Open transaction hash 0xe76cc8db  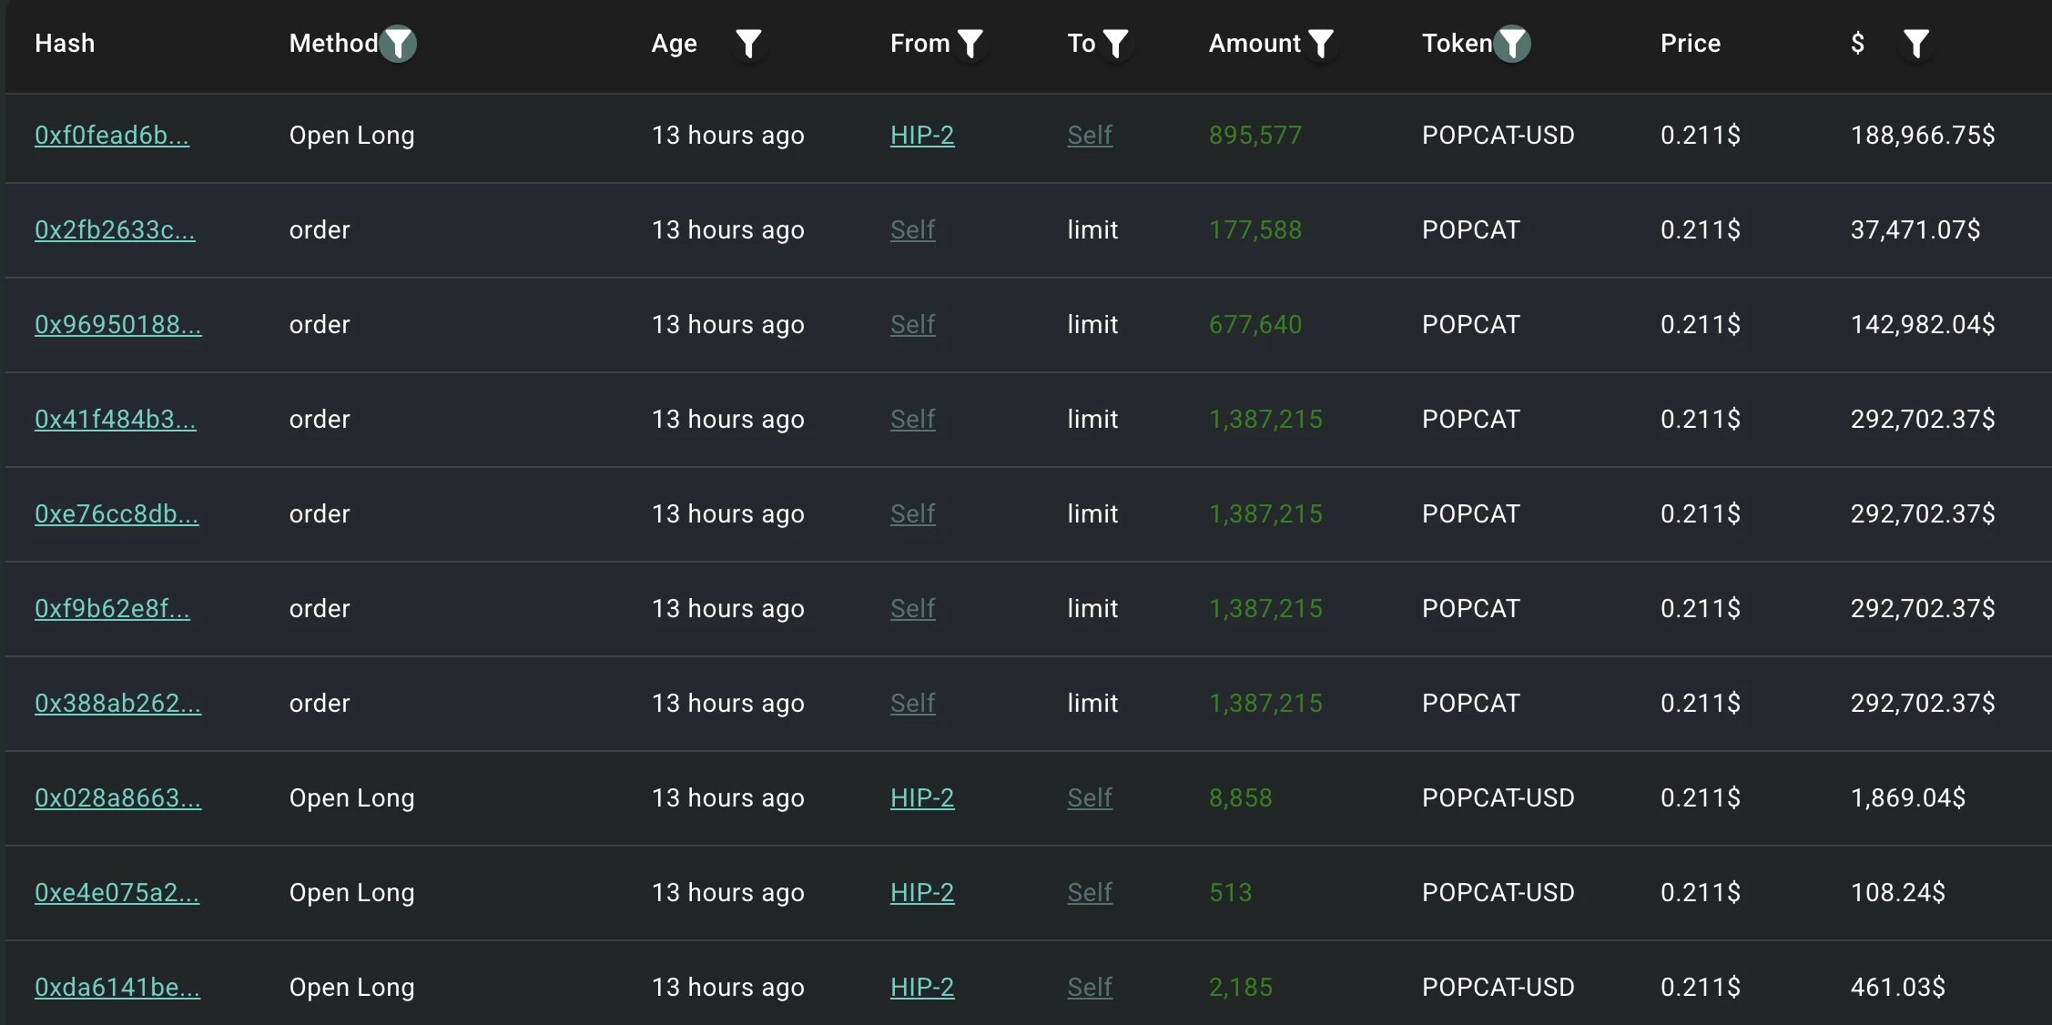click(x=117, y=513)
